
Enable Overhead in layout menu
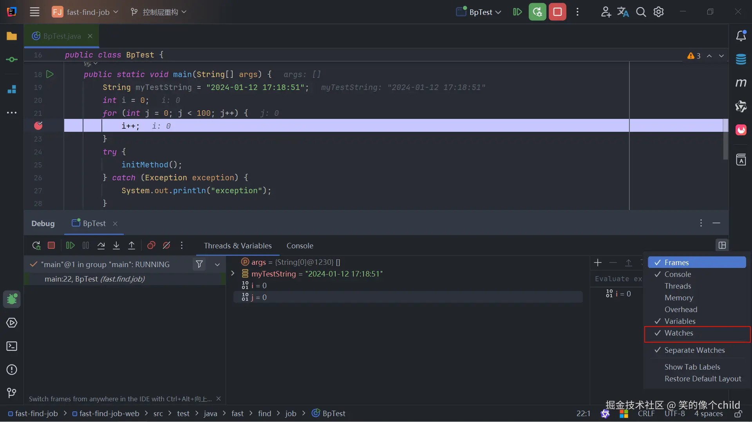(x=697, y=309)
